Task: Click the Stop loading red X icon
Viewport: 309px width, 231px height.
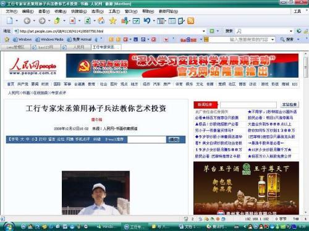Action: tap(72, 21)
